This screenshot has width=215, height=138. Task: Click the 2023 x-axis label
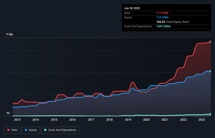click(202, 120)
